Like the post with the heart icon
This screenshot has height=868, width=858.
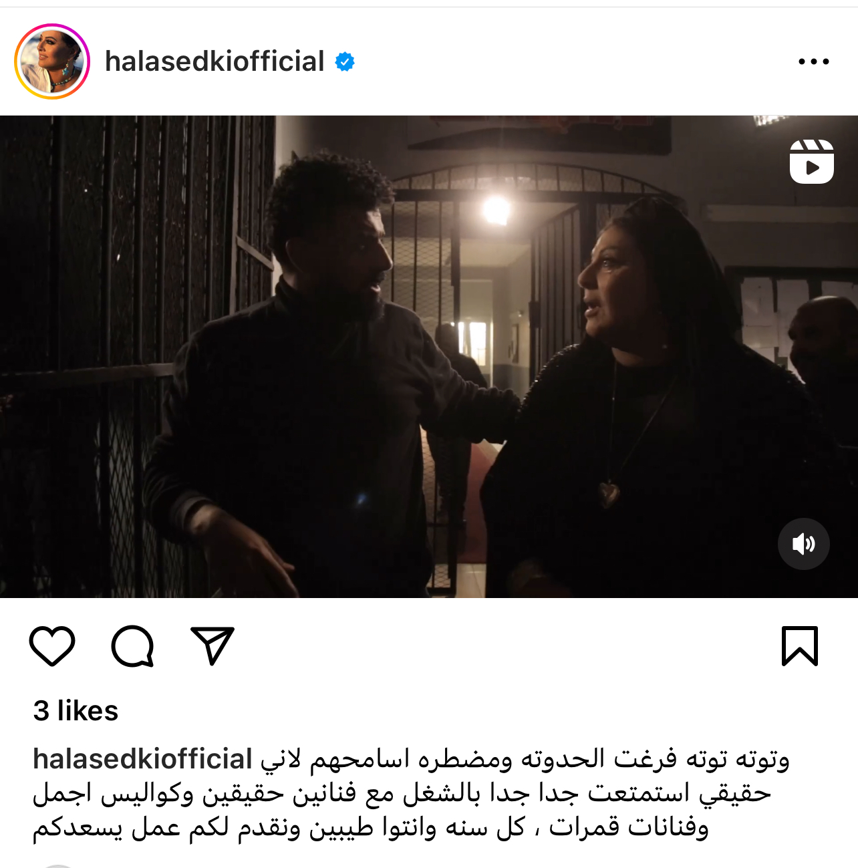tap(52, 645)
